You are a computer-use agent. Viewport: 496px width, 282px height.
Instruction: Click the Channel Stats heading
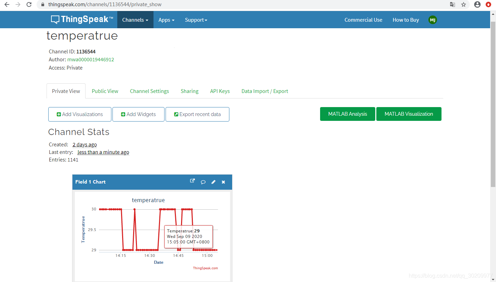pos(79,132)
